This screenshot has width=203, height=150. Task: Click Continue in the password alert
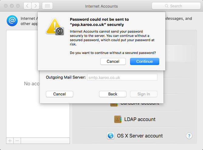coord(144,61)
